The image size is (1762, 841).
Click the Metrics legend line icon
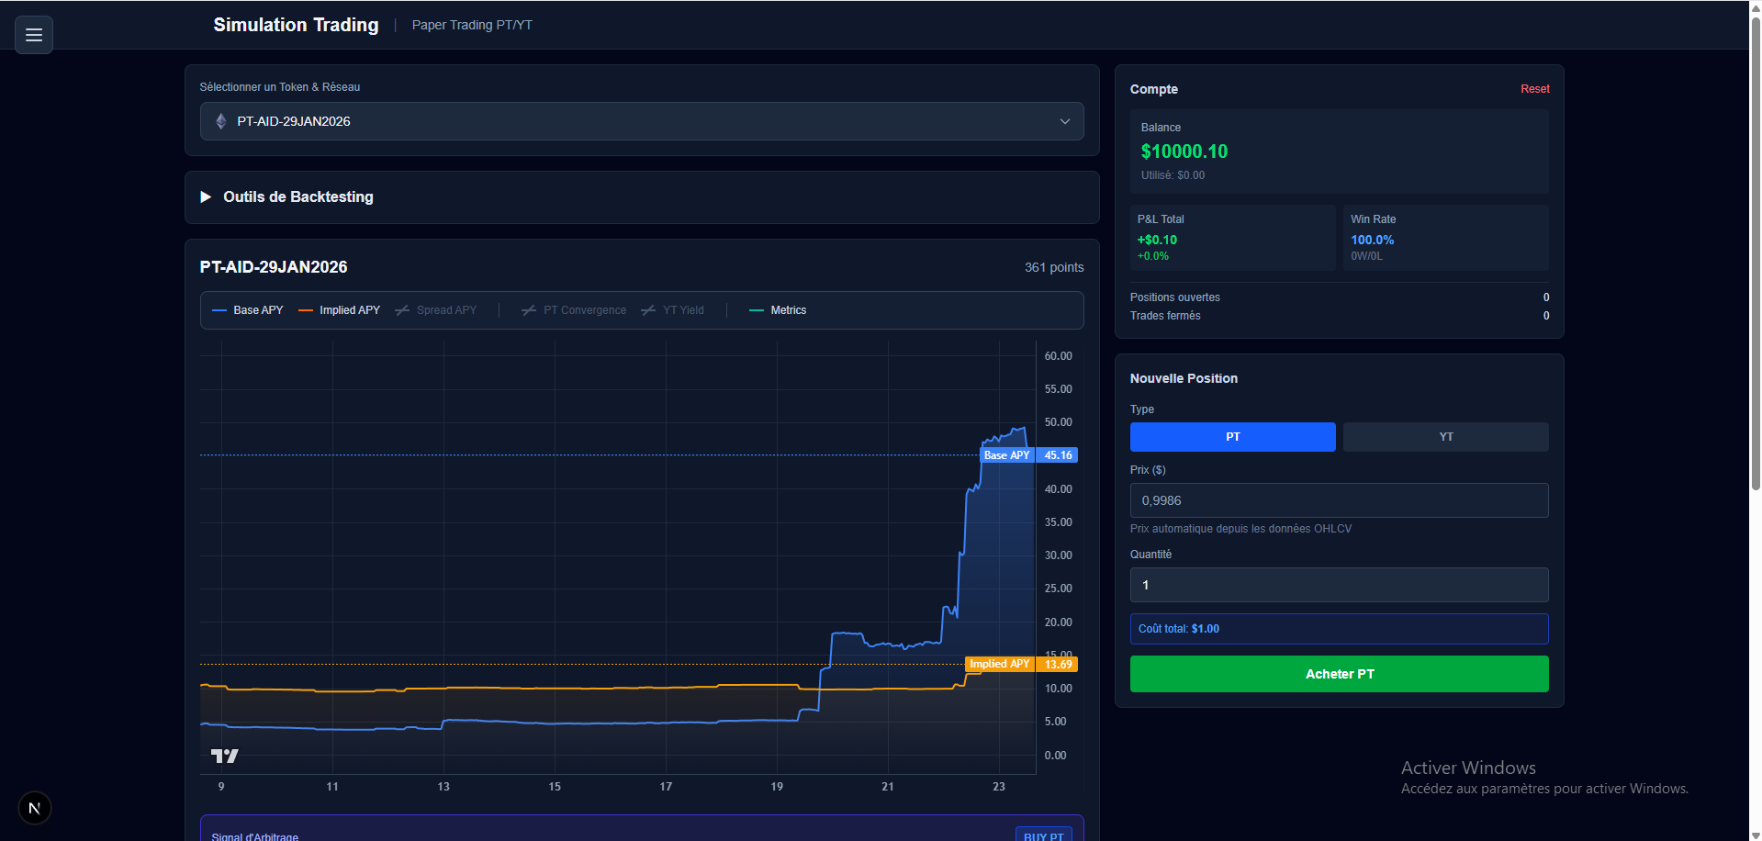point(756,310)
